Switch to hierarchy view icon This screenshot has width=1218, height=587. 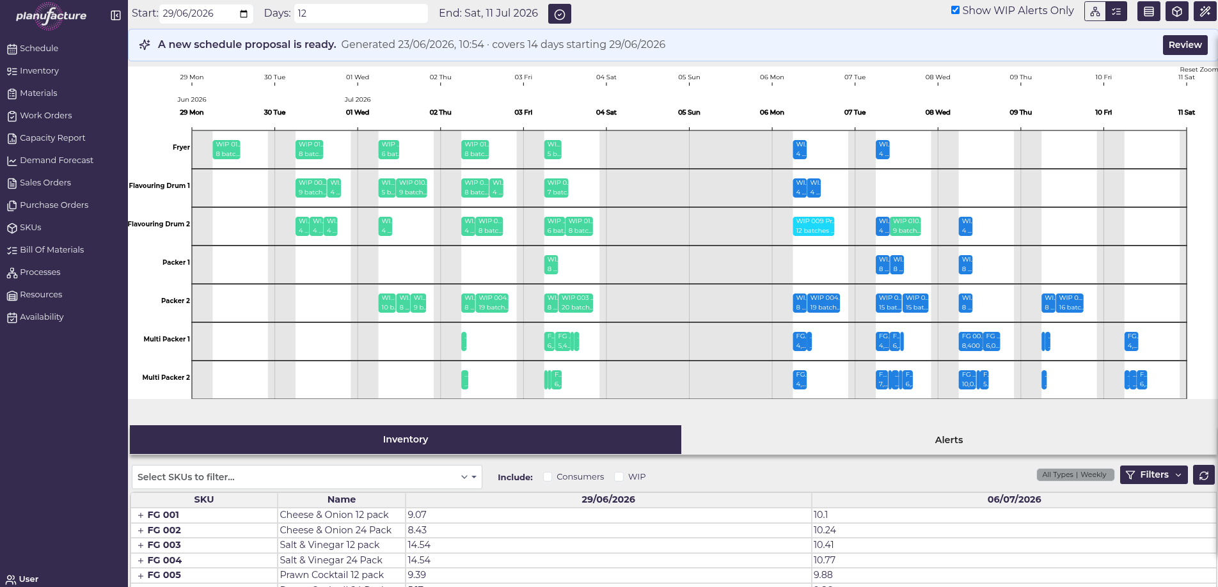pyautogui.click(x=1095, y=11)
